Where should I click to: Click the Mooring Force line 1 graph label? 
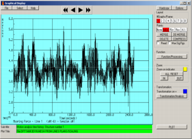[44, 121]
